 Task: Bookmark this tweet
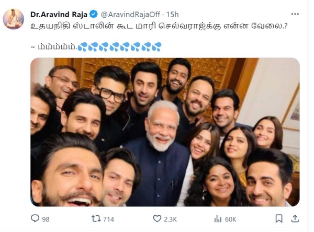click(279, 218)
